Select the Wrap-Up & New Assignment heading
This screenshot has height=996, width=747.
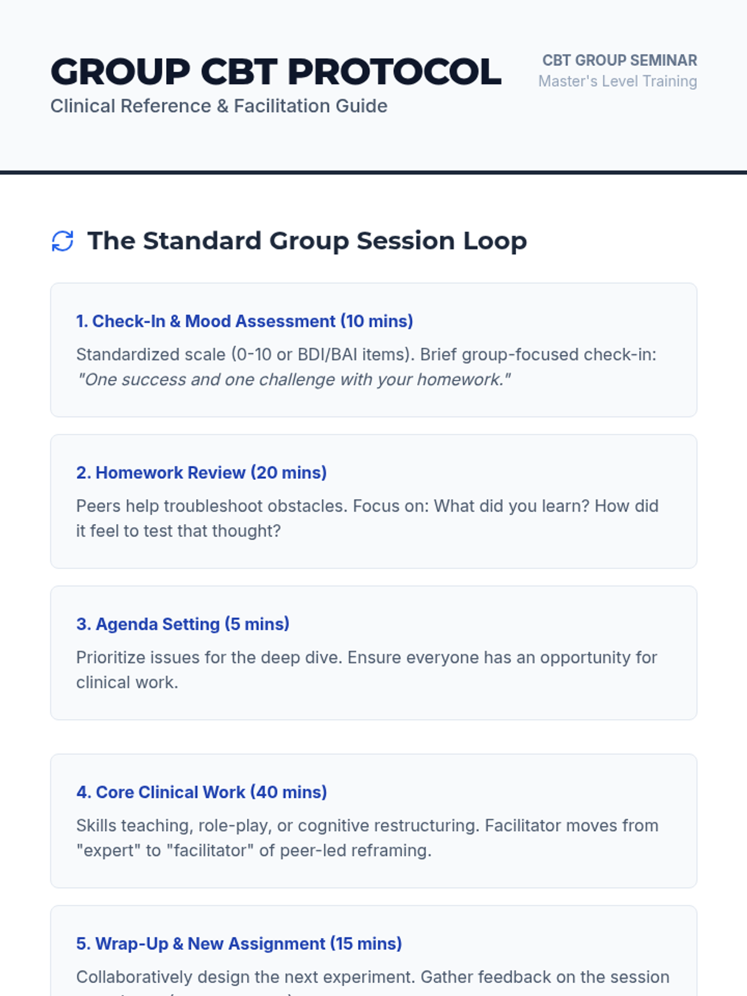[x=238, y=944]
